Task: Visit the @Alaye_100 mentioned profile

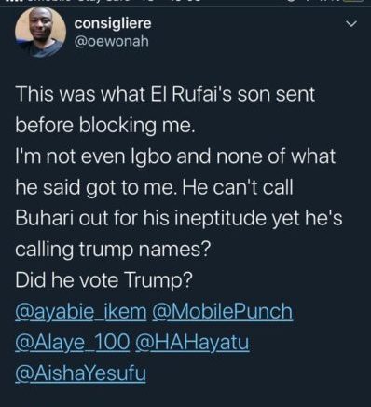Action: point(73,343)
